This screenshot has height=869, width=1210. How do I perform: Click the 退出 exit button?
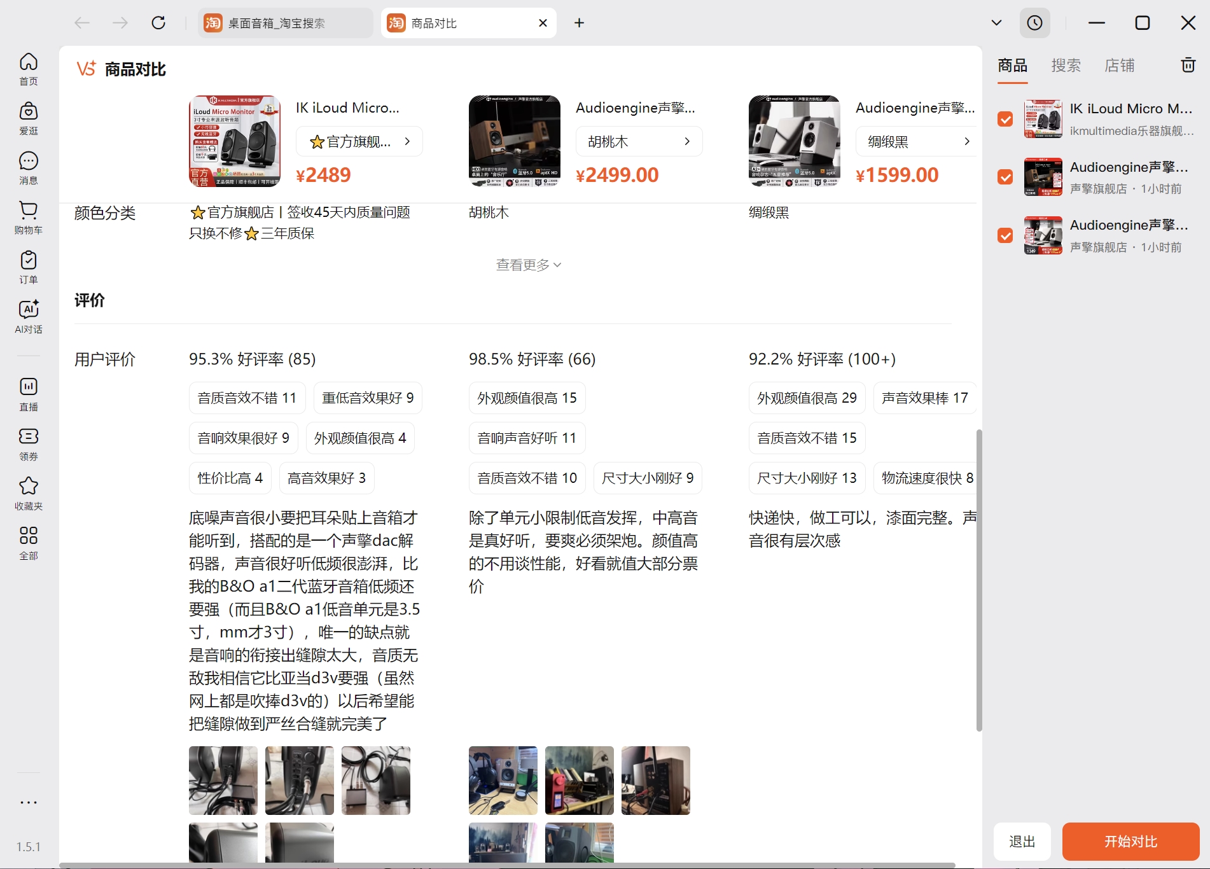tap(1022, 841)
